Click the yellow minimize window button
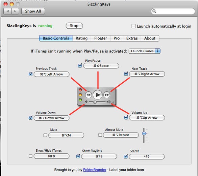The image size is (198, 176). click(x=12, y=4)
